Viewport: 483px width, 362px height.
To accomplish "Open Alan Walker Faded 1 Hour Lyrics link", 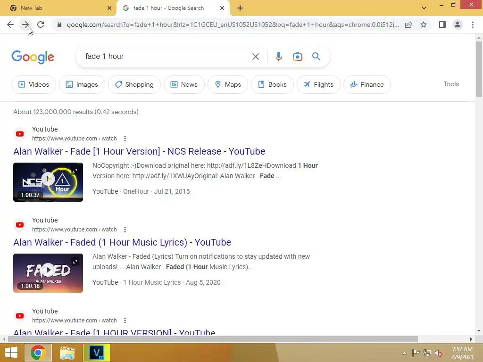I will [122, 243].
